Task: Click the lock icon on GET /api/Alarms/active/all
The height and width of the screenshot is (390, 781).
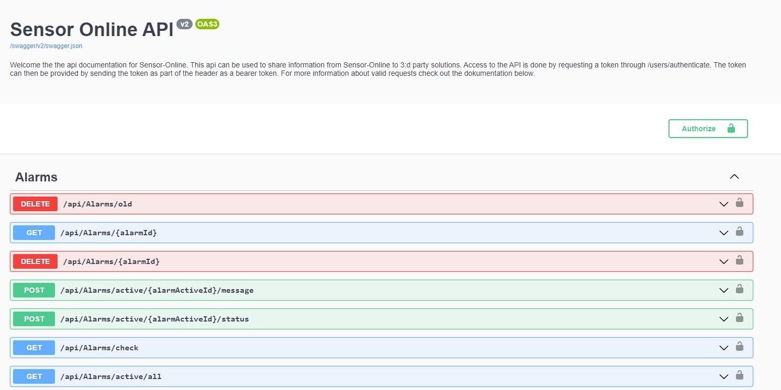Action: point(739,375)
